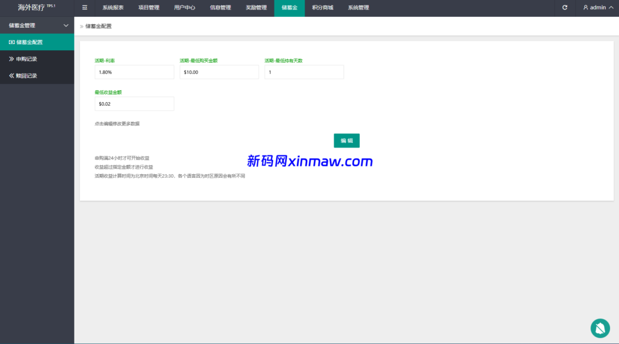The height and width of the screenshot is (344, 619).
Task: Open the 项目管理 menu
Action: pos(149,7)
